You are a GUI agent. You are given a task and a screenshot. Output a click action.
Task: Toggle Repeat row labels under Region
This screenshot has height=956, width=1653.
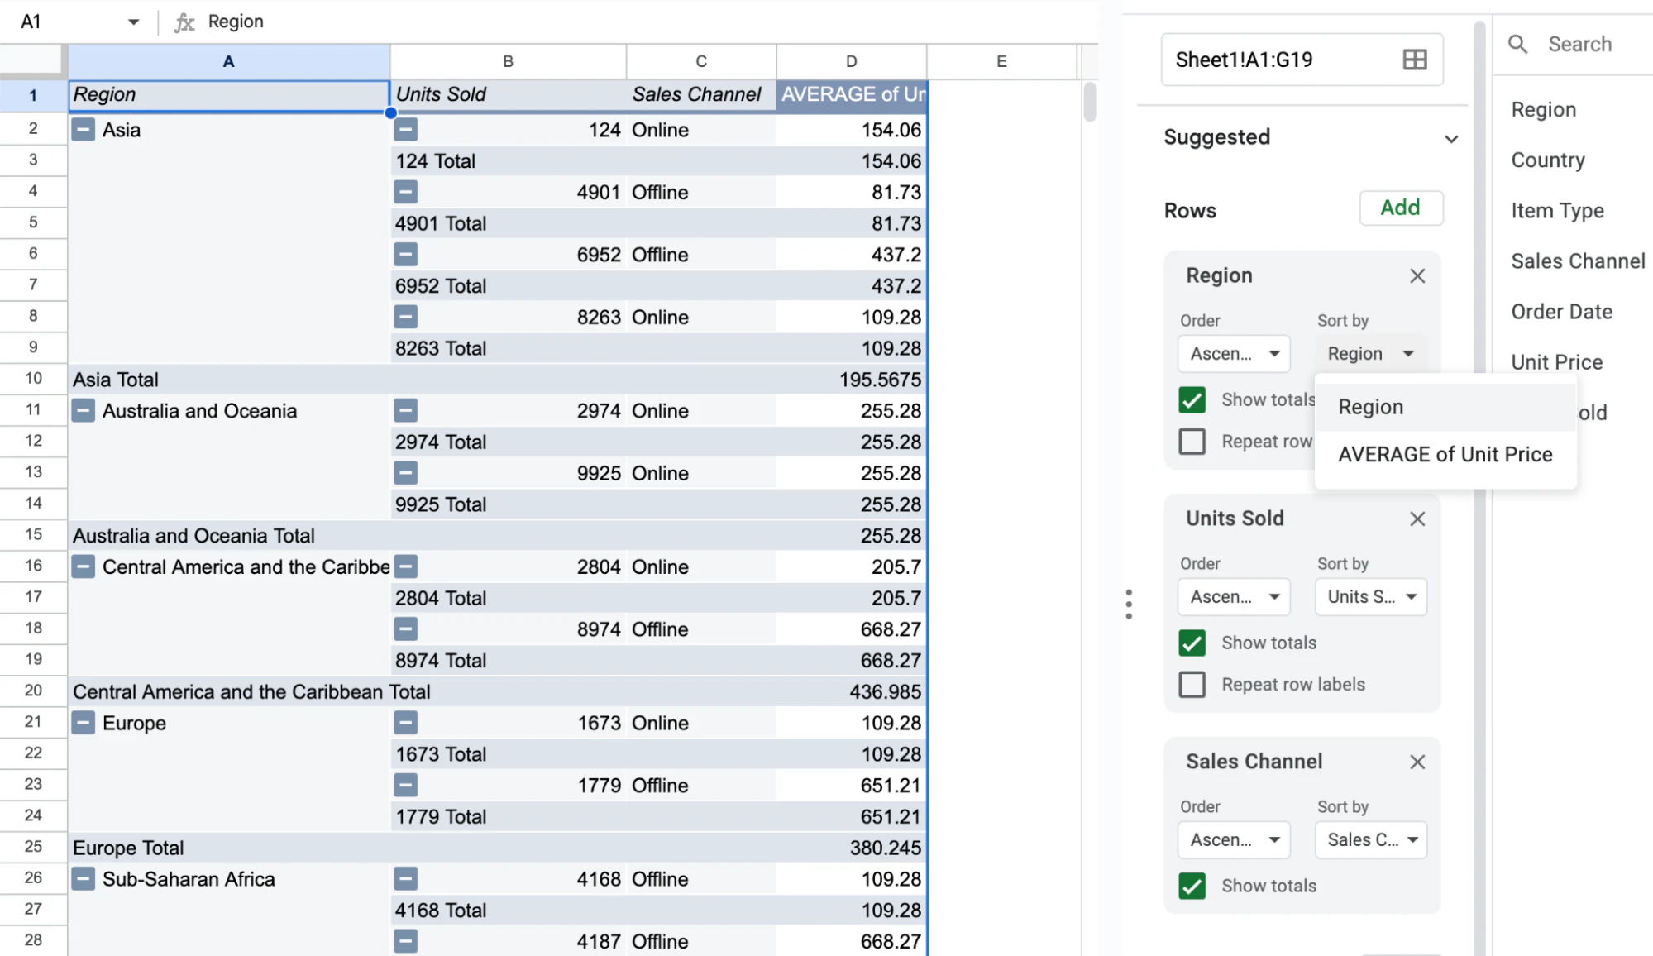pos(1192,442)
